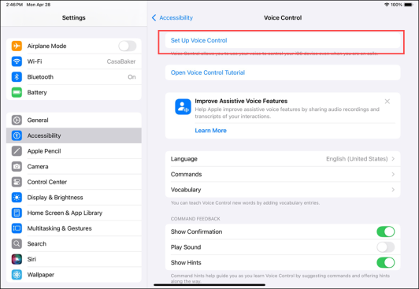
Task: Disable the Show Confirmation switch
Action: pyautogui.click(x=386, y=232)
